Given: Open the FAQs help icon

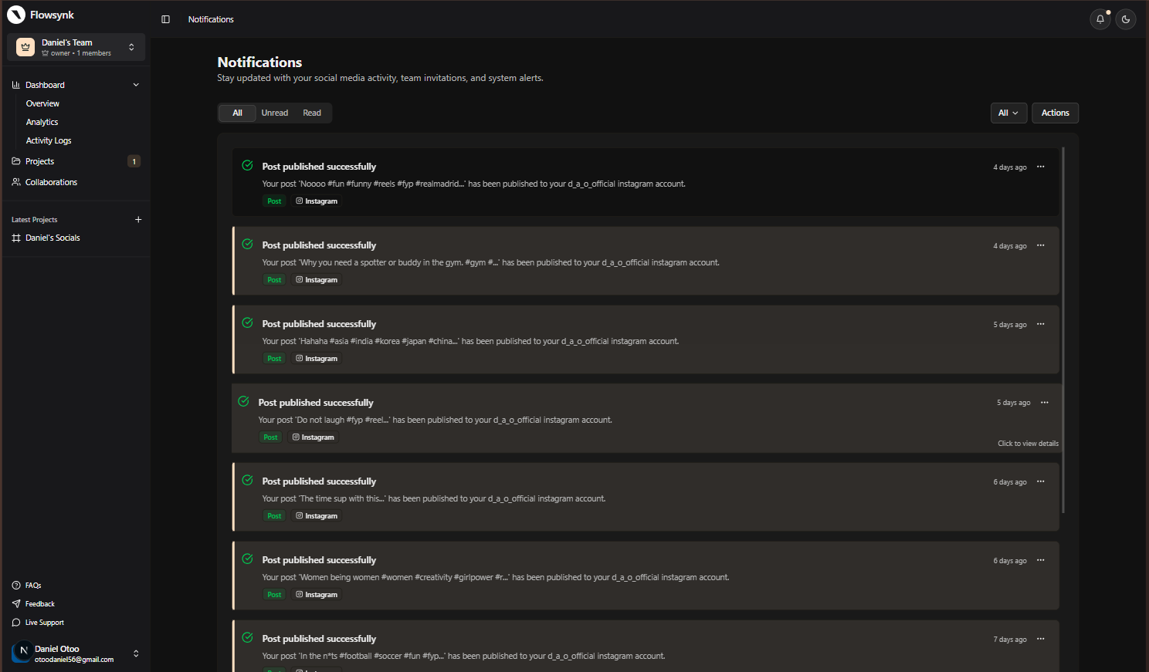Looking at the screenshot, I should (x=16, y=585).
